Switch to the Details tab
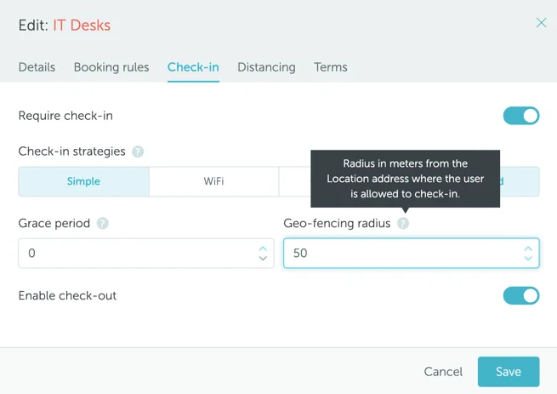 [x=37, y=67]
